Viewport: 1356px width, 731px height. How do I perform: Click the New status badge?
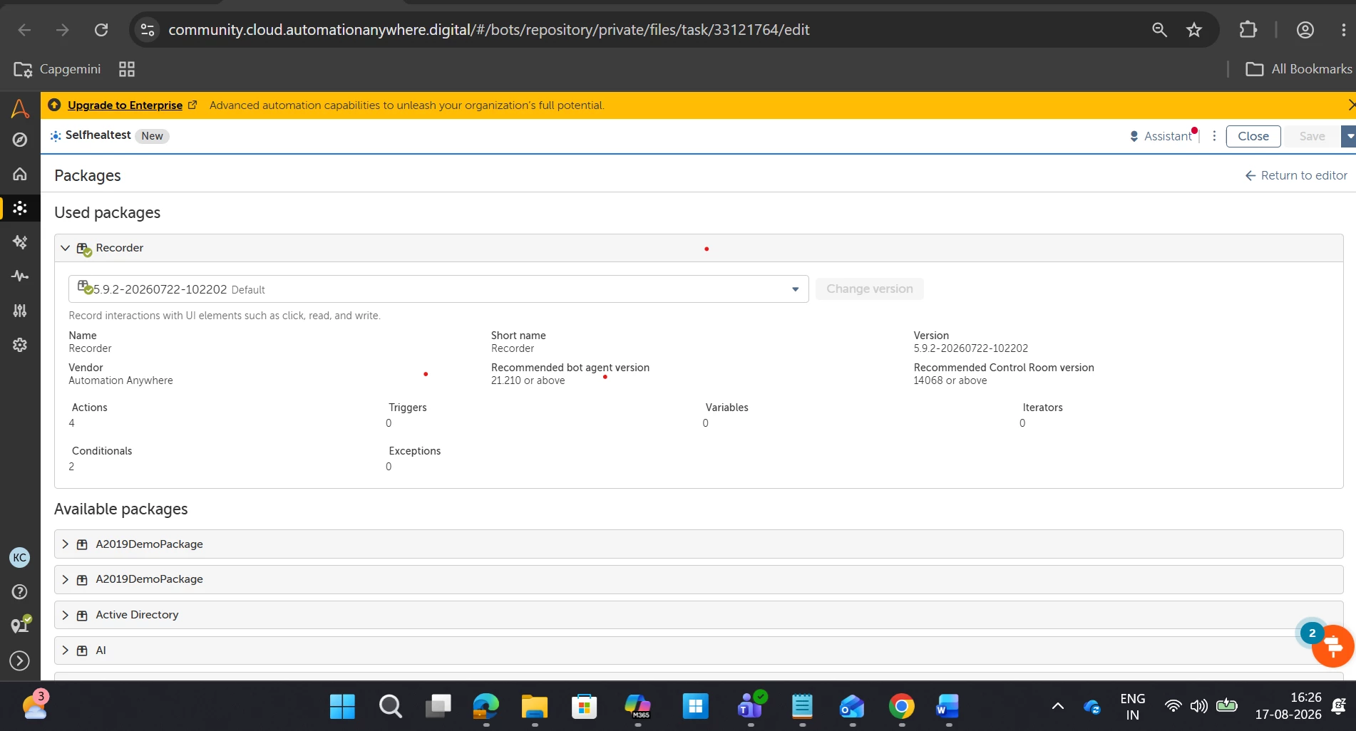click(x=152, y=136)
